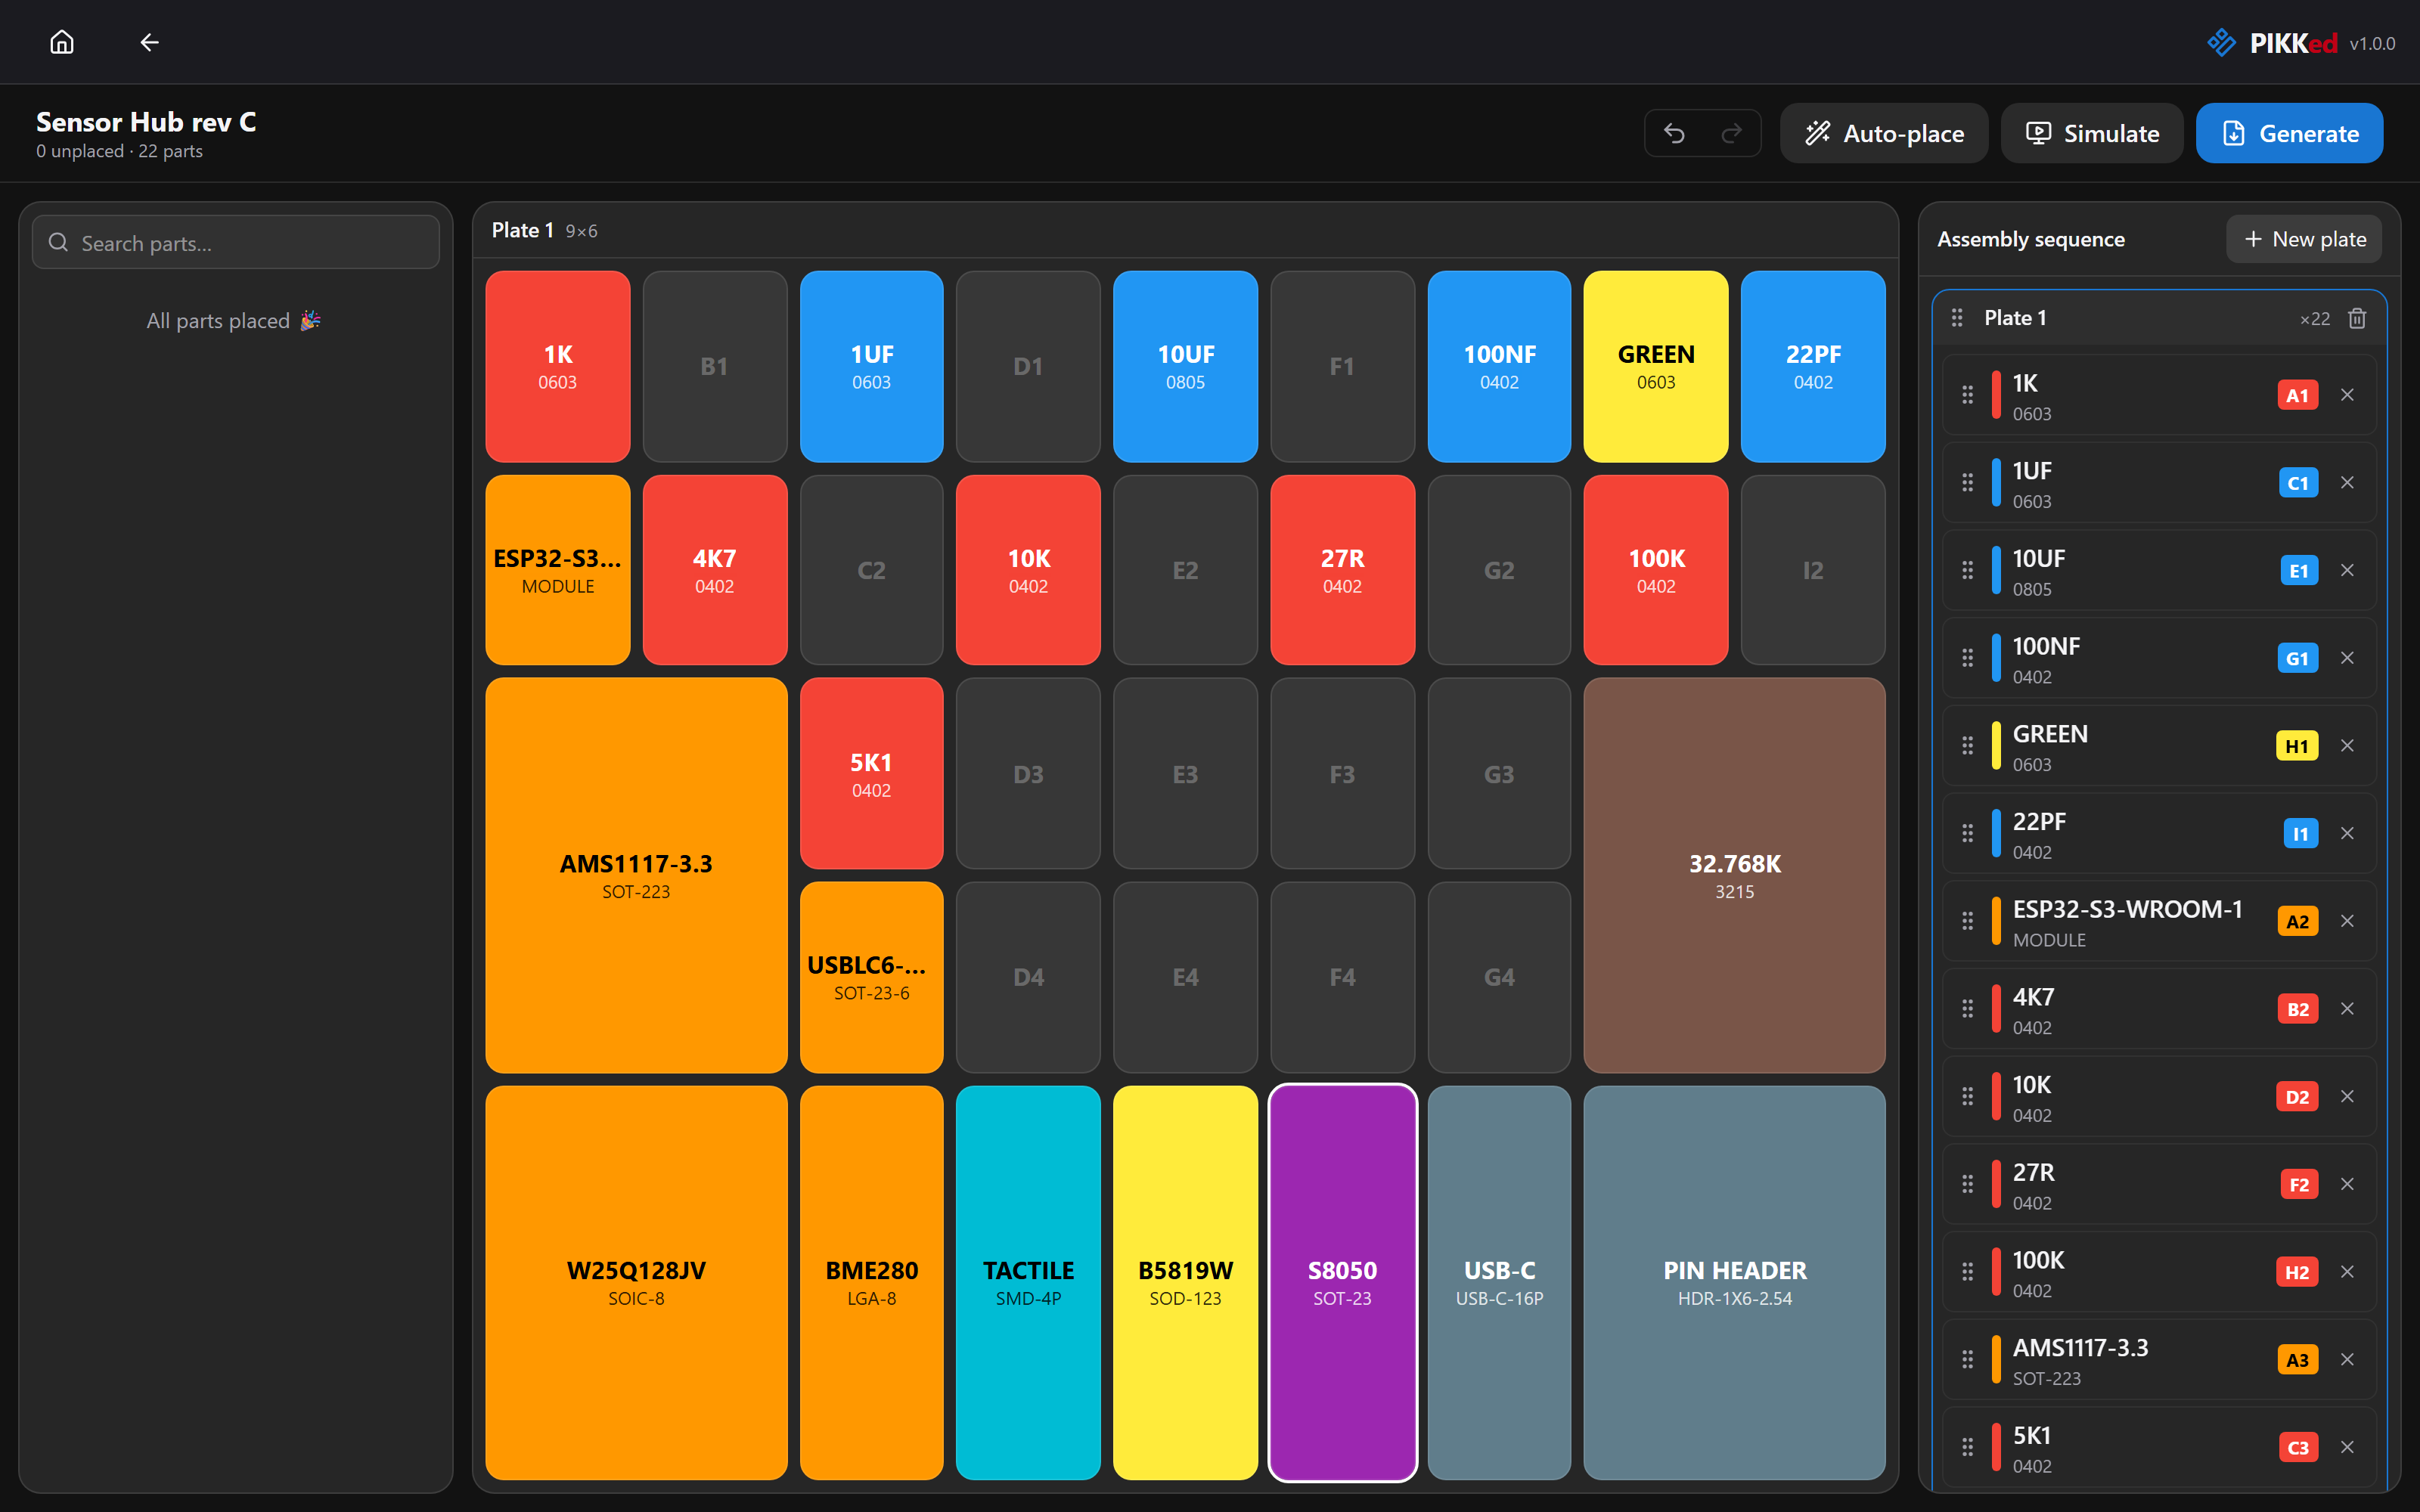Remove 100K from the assembly sequence
The height and width of the screenshot is (1512, 2420).
[x=2347, y=1272]
